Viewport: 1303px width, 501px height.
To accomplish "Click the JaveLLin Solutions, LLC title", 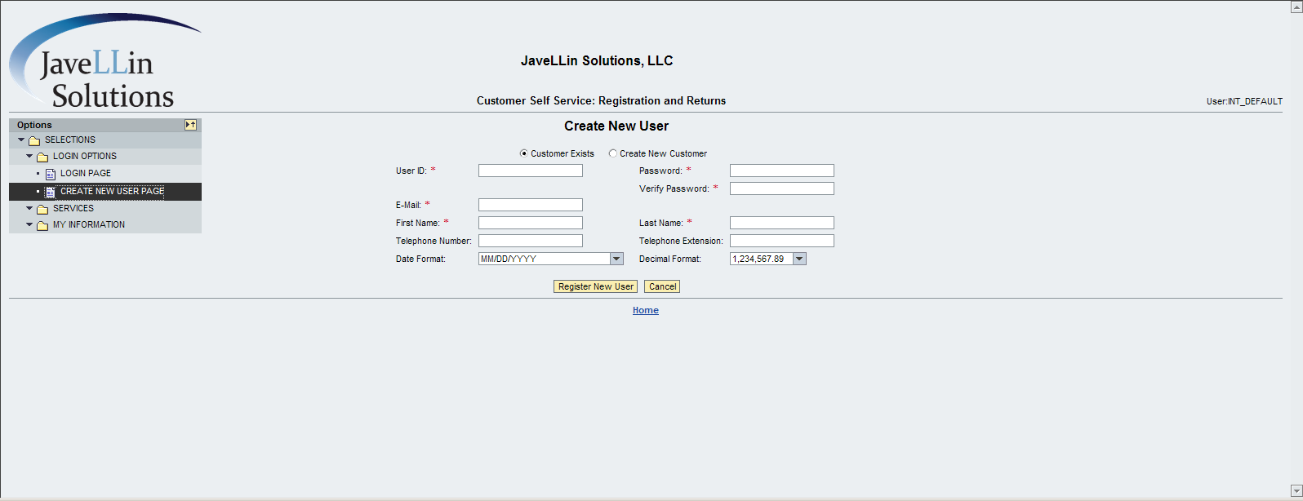I will (x=597, y=60).
